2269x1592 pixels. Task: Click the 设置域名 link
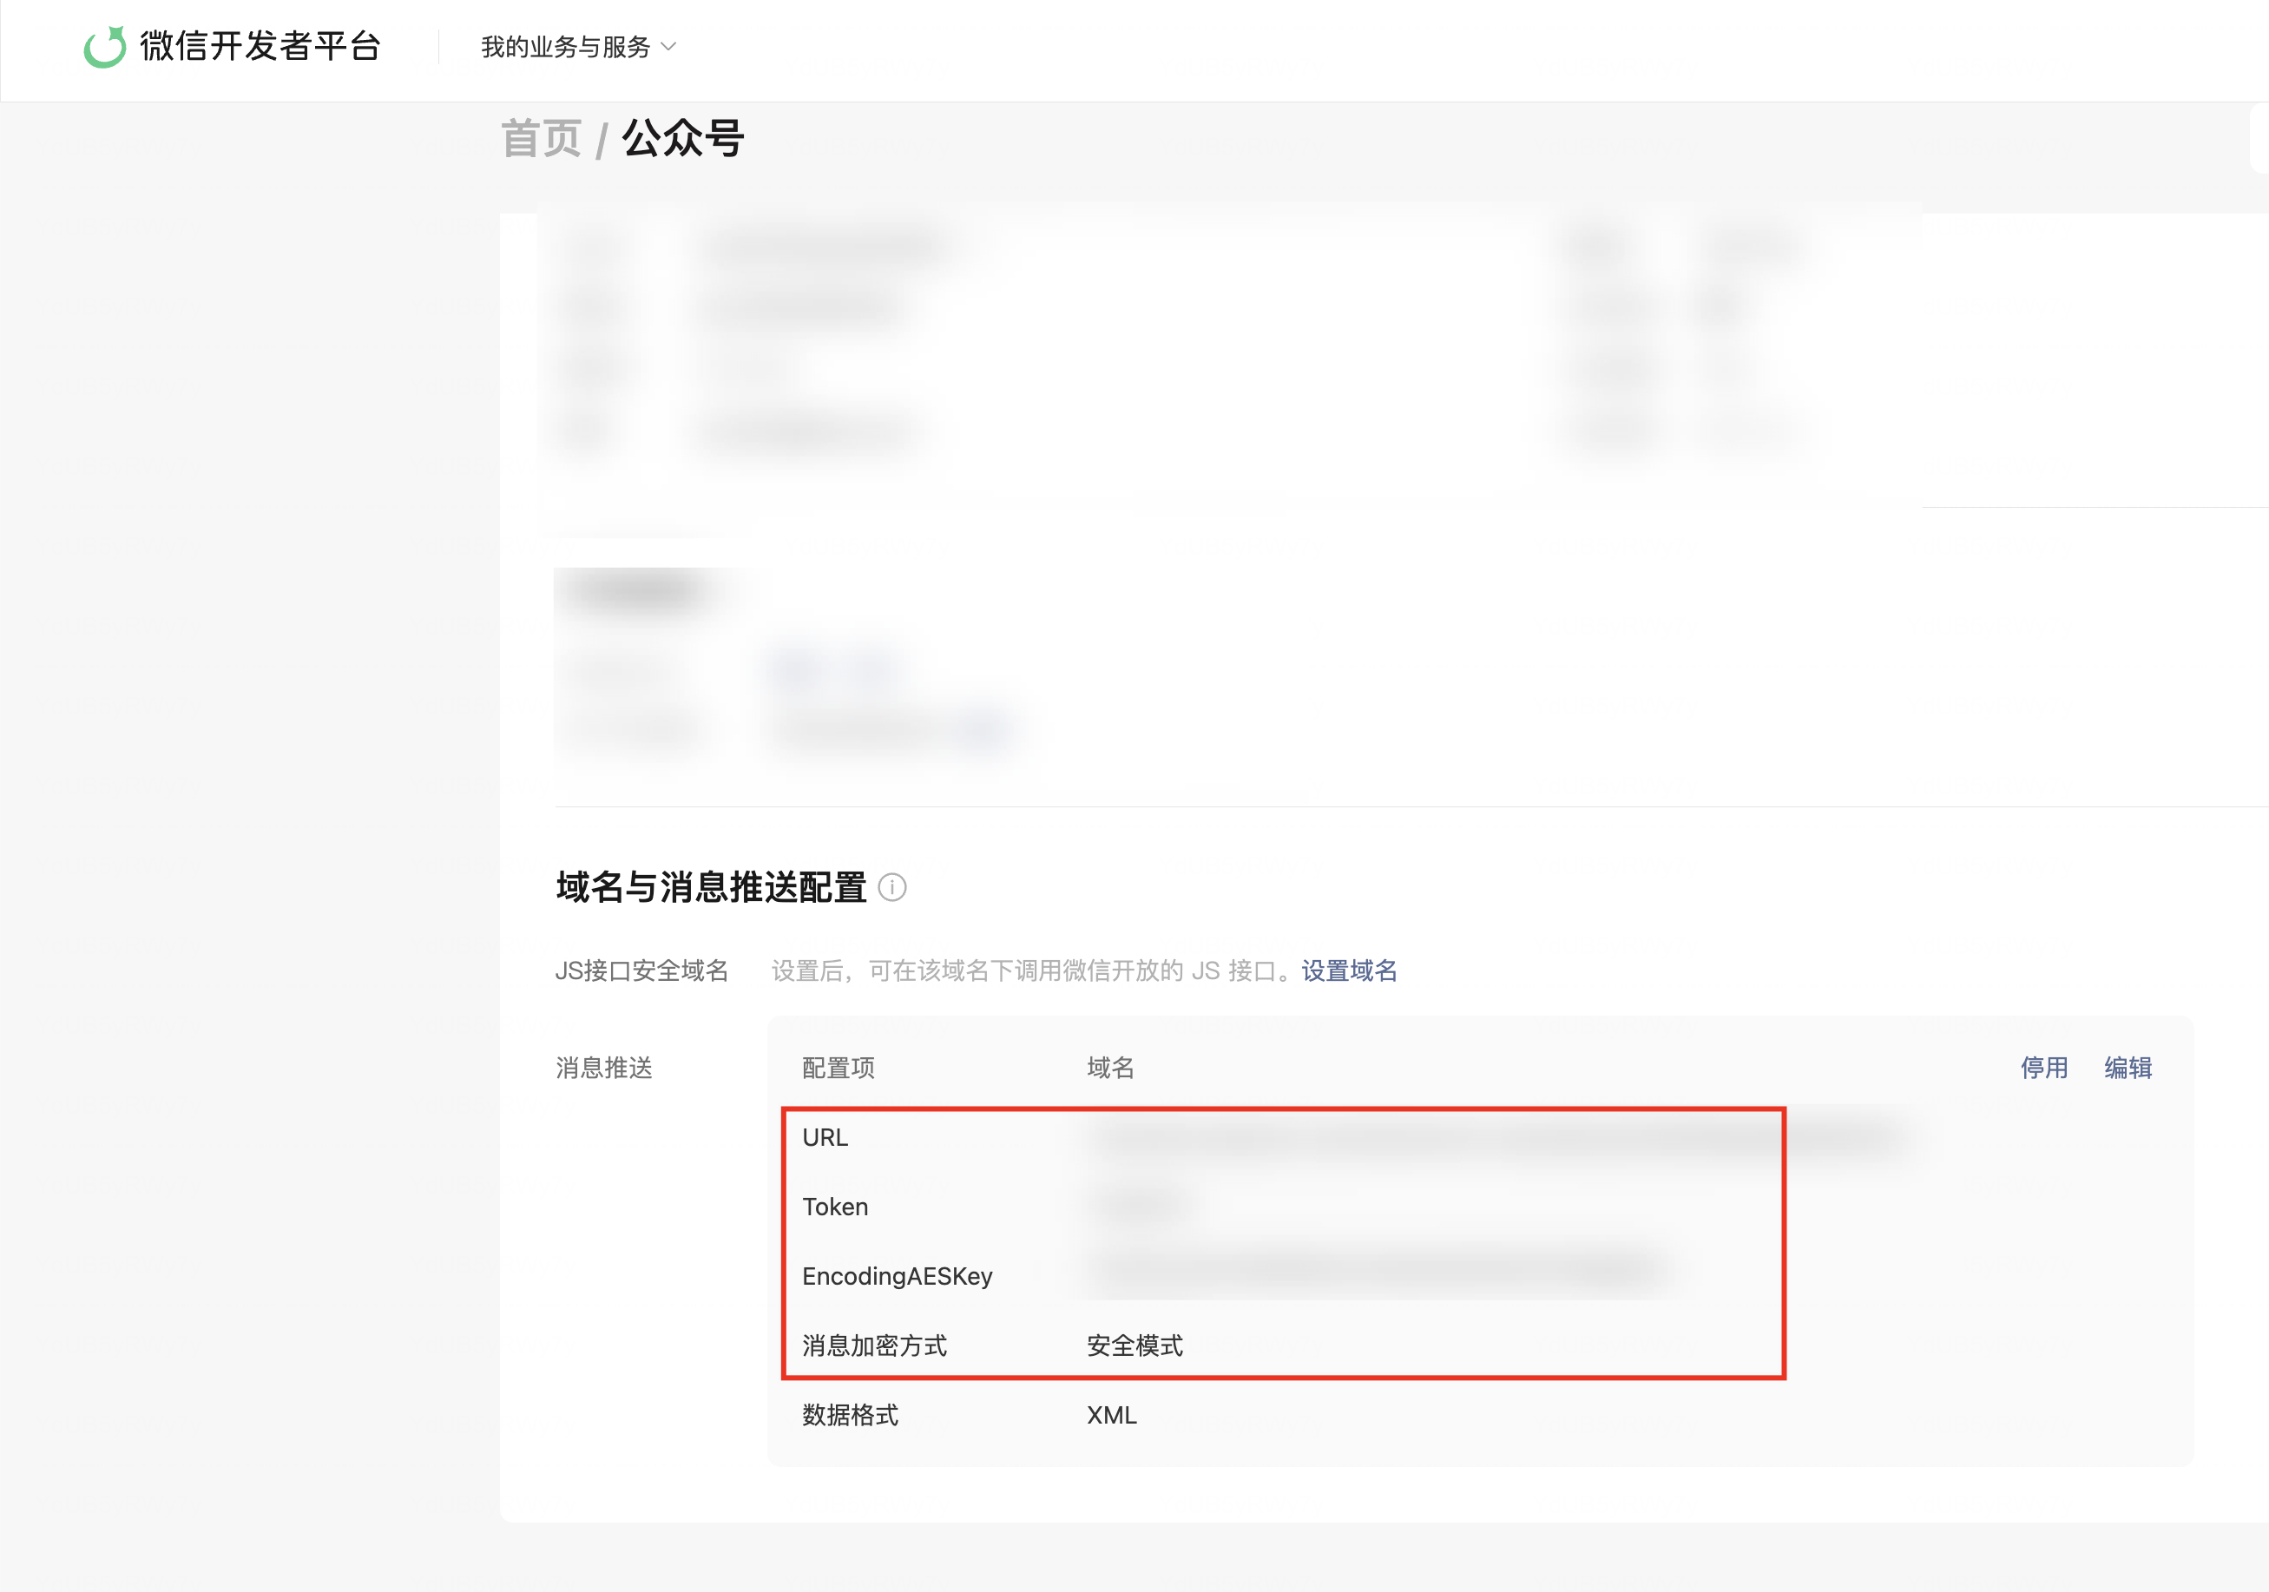(x=1349, y=970)
